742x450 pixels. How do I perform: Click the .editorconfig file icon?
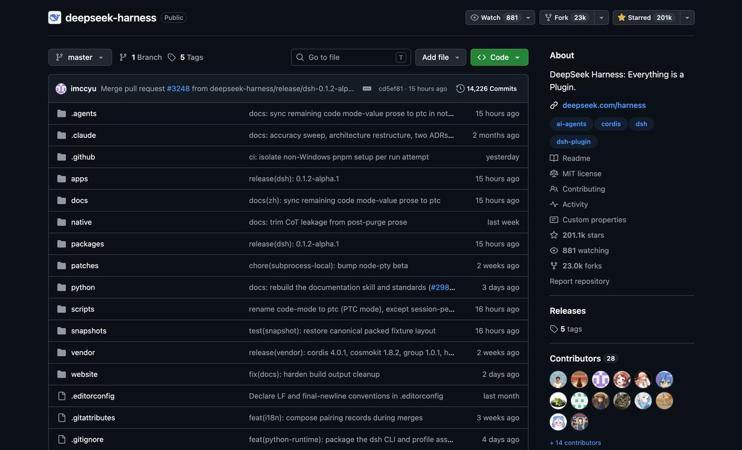61,396
